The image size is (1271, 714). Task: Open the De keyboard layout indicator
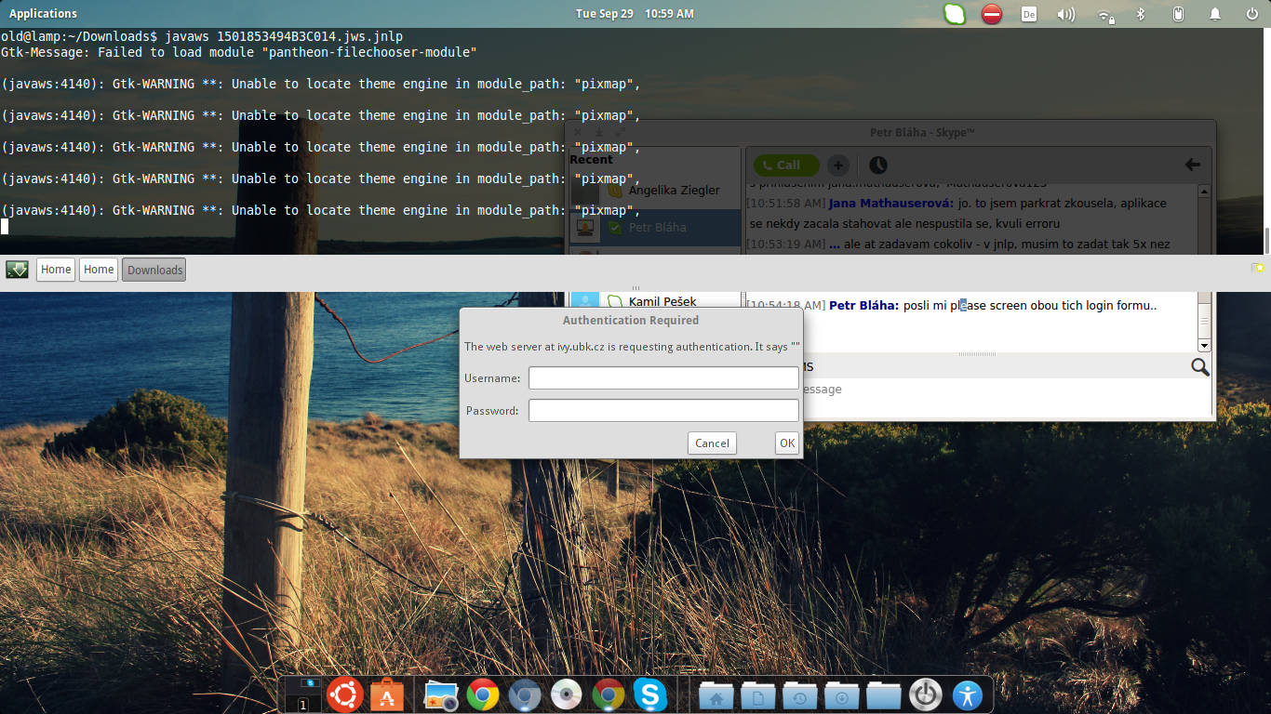pyautogui.click(x=1029, y=14)
